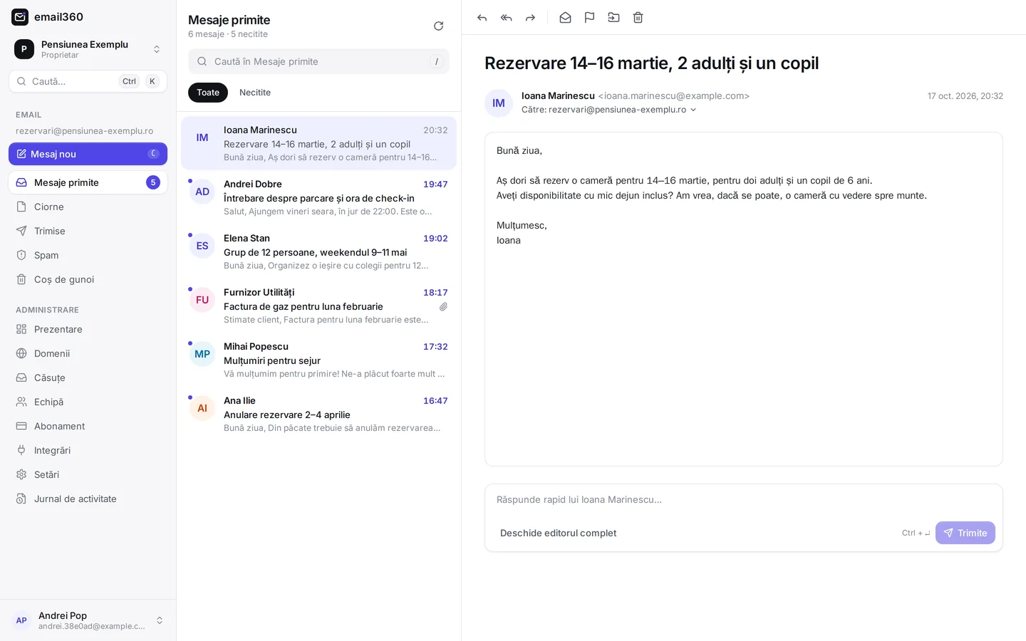The image size is (1026, 641).
Task: Open Coș de gunoi folder
Action: point(88,279)
